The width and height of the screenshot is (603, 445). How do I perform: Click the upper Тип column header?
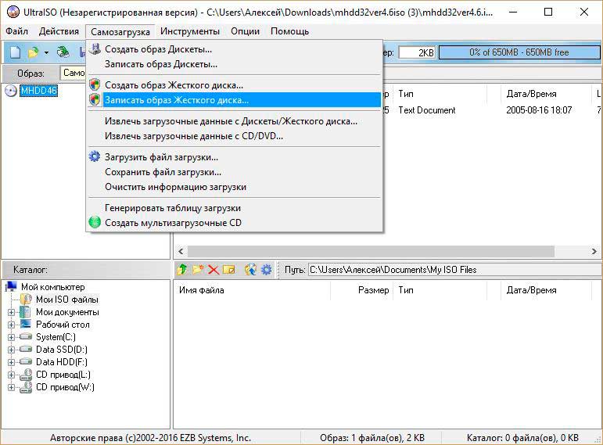(440, 94)
